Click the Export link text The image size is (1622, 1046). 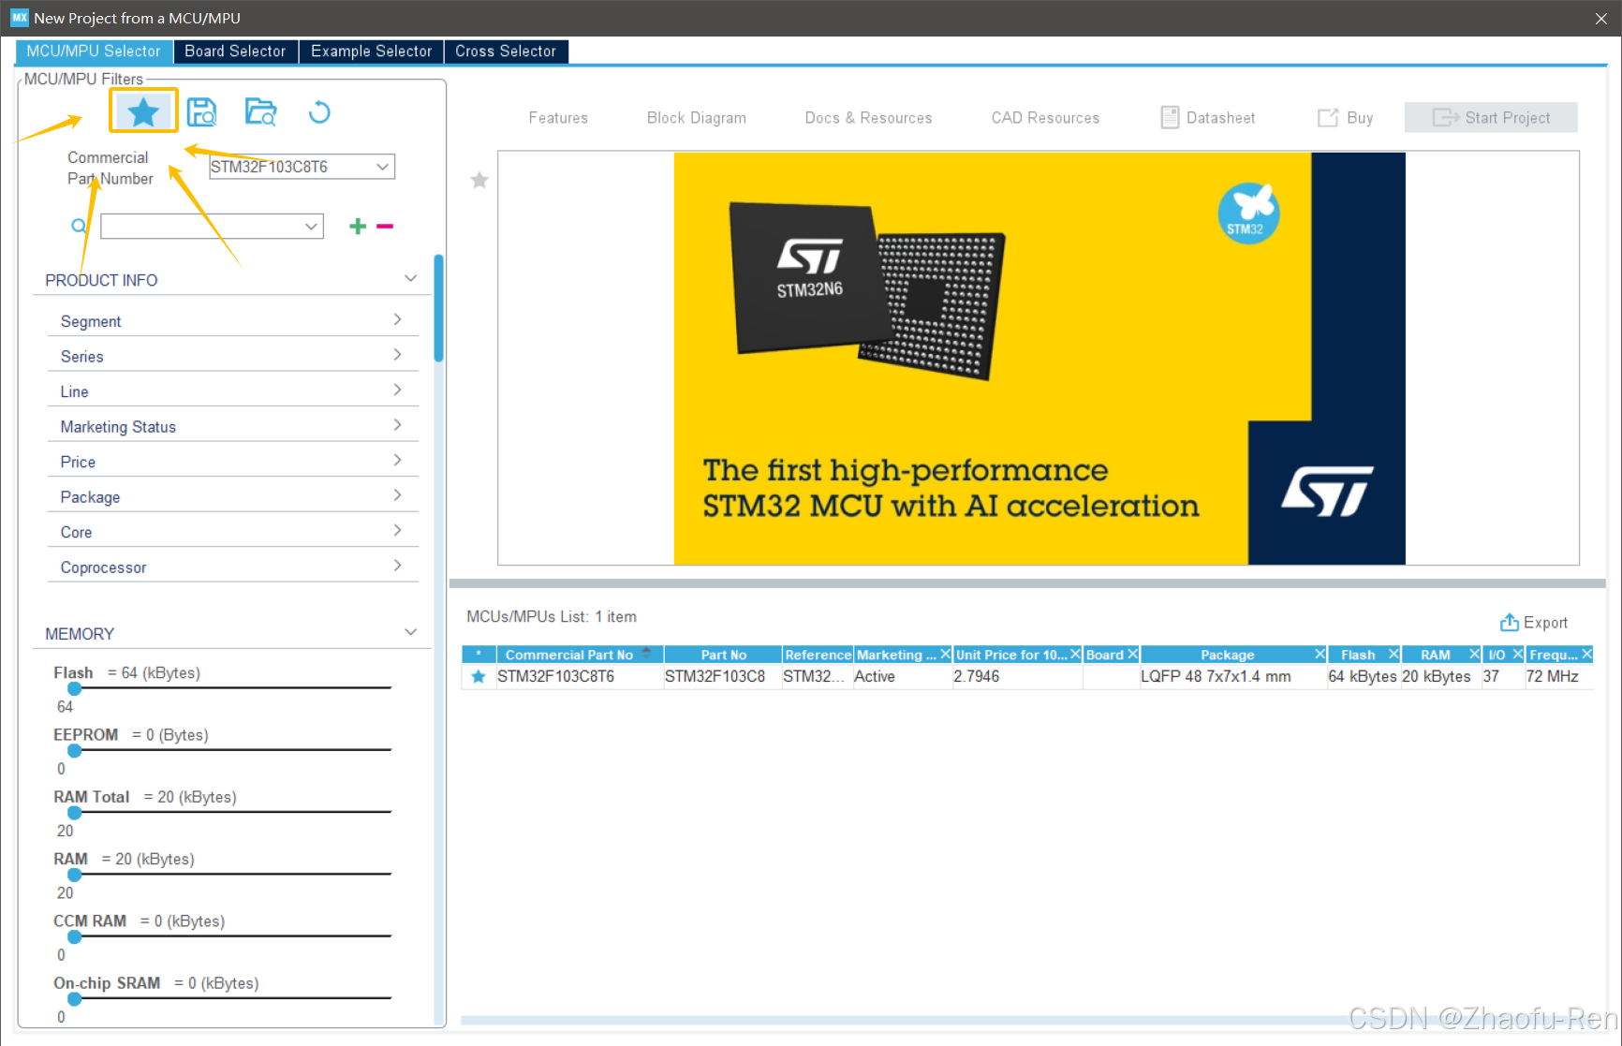click(x=1545, y=623)
